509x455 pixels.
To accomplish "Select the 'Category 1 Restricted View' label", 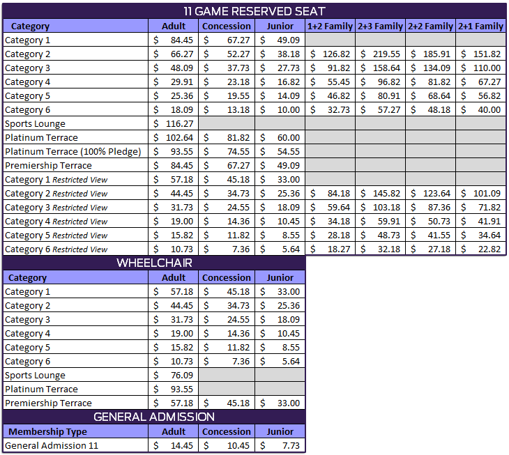I will [x=56, y=179].
